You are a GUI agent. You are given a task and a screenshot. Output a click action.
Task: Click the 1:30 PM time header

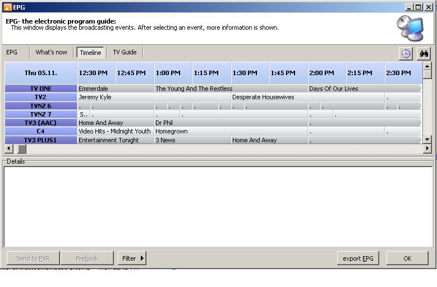pos(250,73)
